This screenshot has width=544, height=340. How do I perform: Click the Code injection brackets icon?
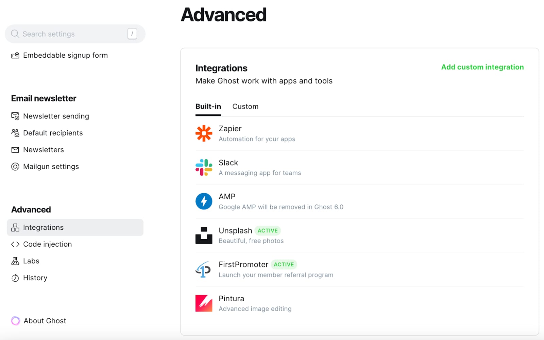tap(15, 244)
